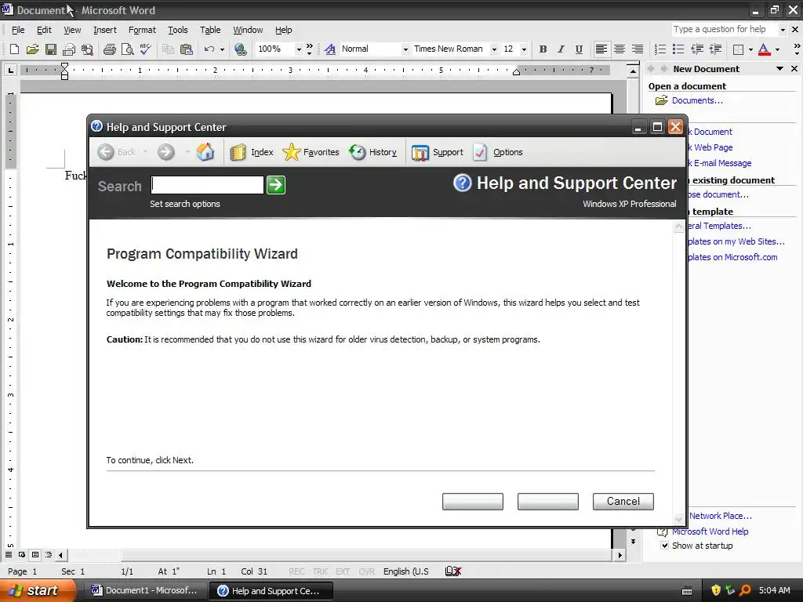Open the Insert menu
The width and height of the screenshot is (803, 602).
[105, 30]
